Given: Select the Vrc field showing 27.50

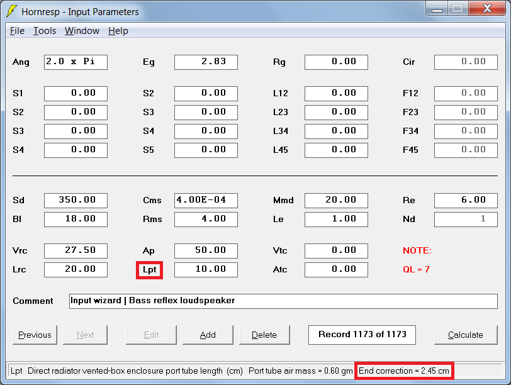Looking at the screenshot, I should click(76, 251).
